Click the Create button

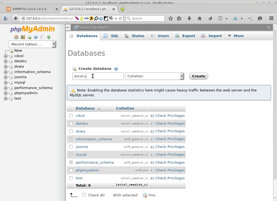tap(199, 76)
